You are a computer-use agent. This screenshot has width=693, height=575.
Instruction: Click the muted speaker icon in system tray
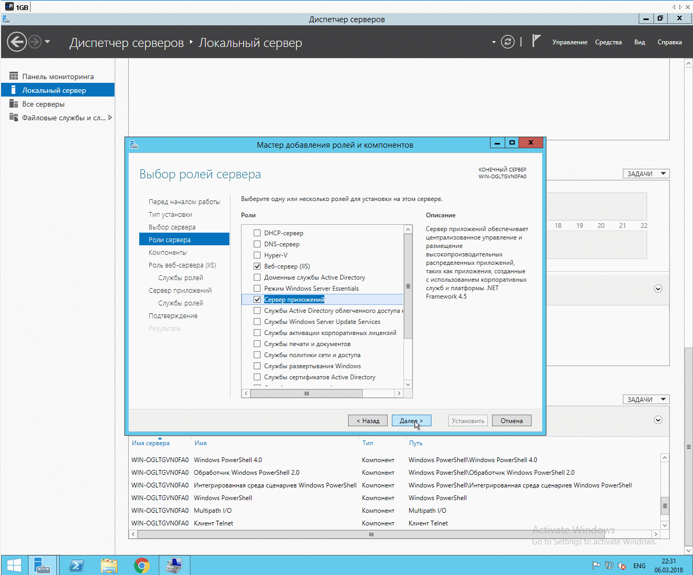622,566
